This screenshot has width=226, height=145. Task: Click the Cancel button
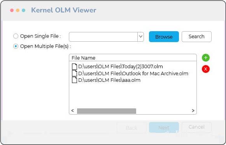pyautogui.click(x=196, y=127)
